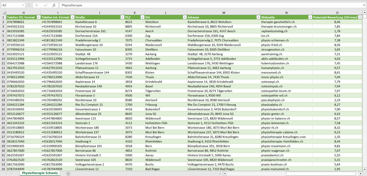Click the Cancel entry X icon
Viewport: 367px width, 176px height.
(37, 5)
